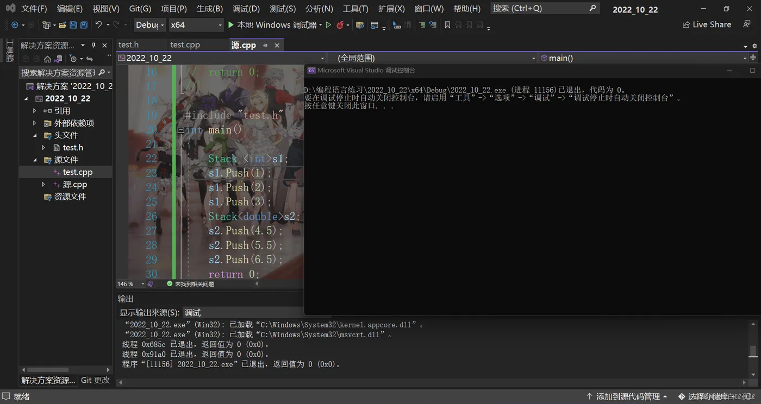
Task: Open the 视图(V) menu
Action: click(x=106, y=9)
